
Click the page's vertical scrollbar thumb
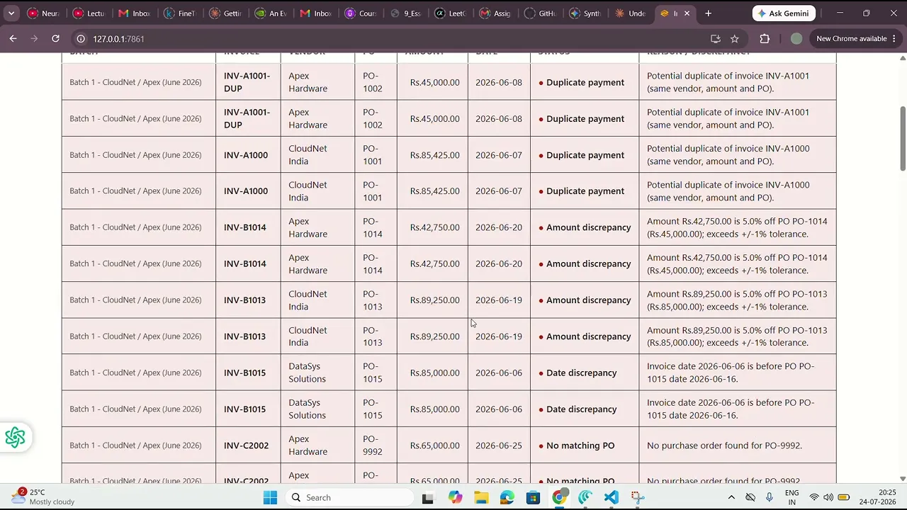(x=903, y=138)
